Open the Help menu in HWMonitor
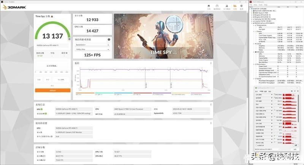The height and width of the screenshot is (165, 304). point(266,5)
